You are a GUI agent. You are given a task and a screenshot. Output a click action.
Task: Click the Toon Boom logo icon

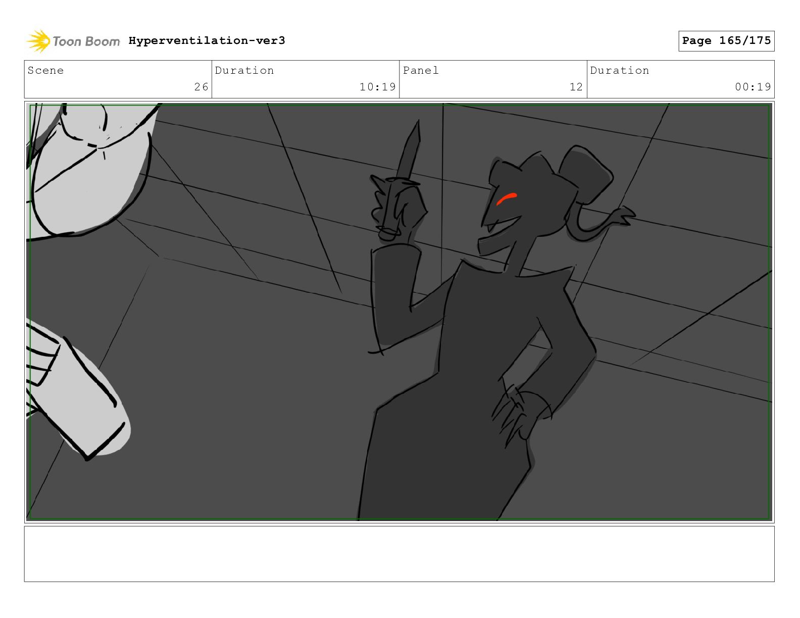tap(38, 41)
